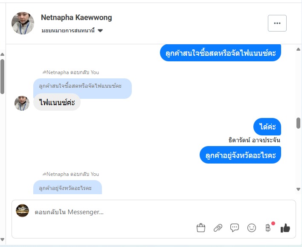The image size is (302, 247).
Task: Click the chat scroll-down arrow
Action: pos(298,189)
